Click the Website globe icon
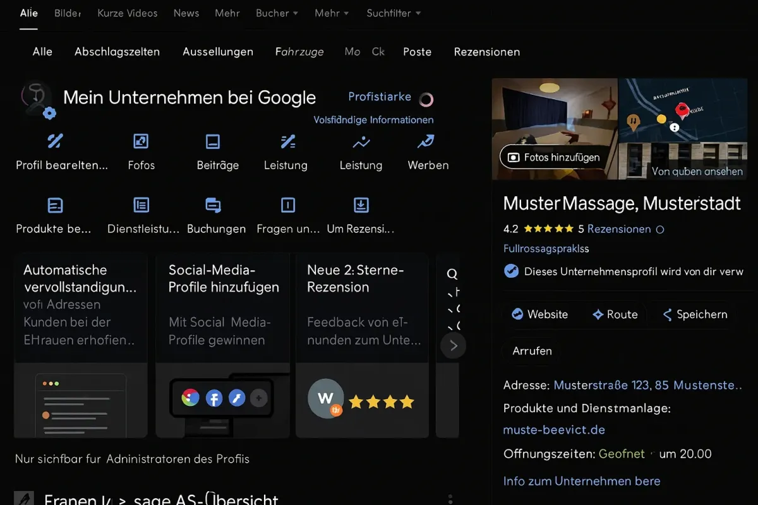This screenshot has height=505, width=758. (517, 314)
